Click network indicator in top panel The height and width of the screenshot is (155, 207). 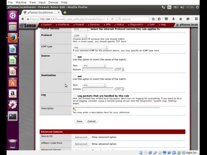pyautogui.click(x=163, y=7)
